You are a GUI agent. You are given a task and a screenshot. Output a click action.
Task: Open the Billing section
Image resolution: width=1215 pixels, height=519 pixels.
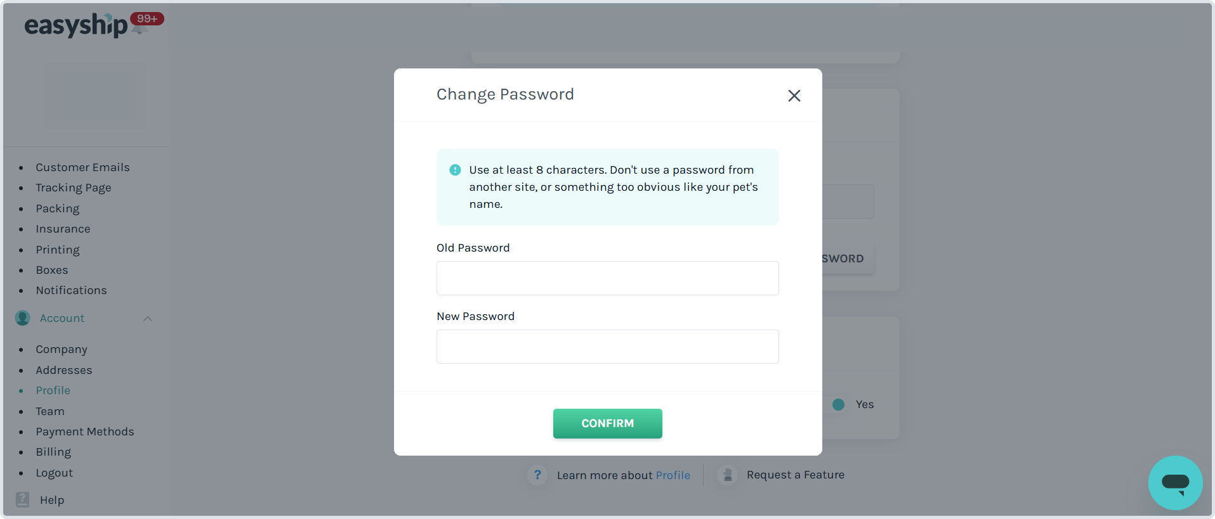point(53,452)
